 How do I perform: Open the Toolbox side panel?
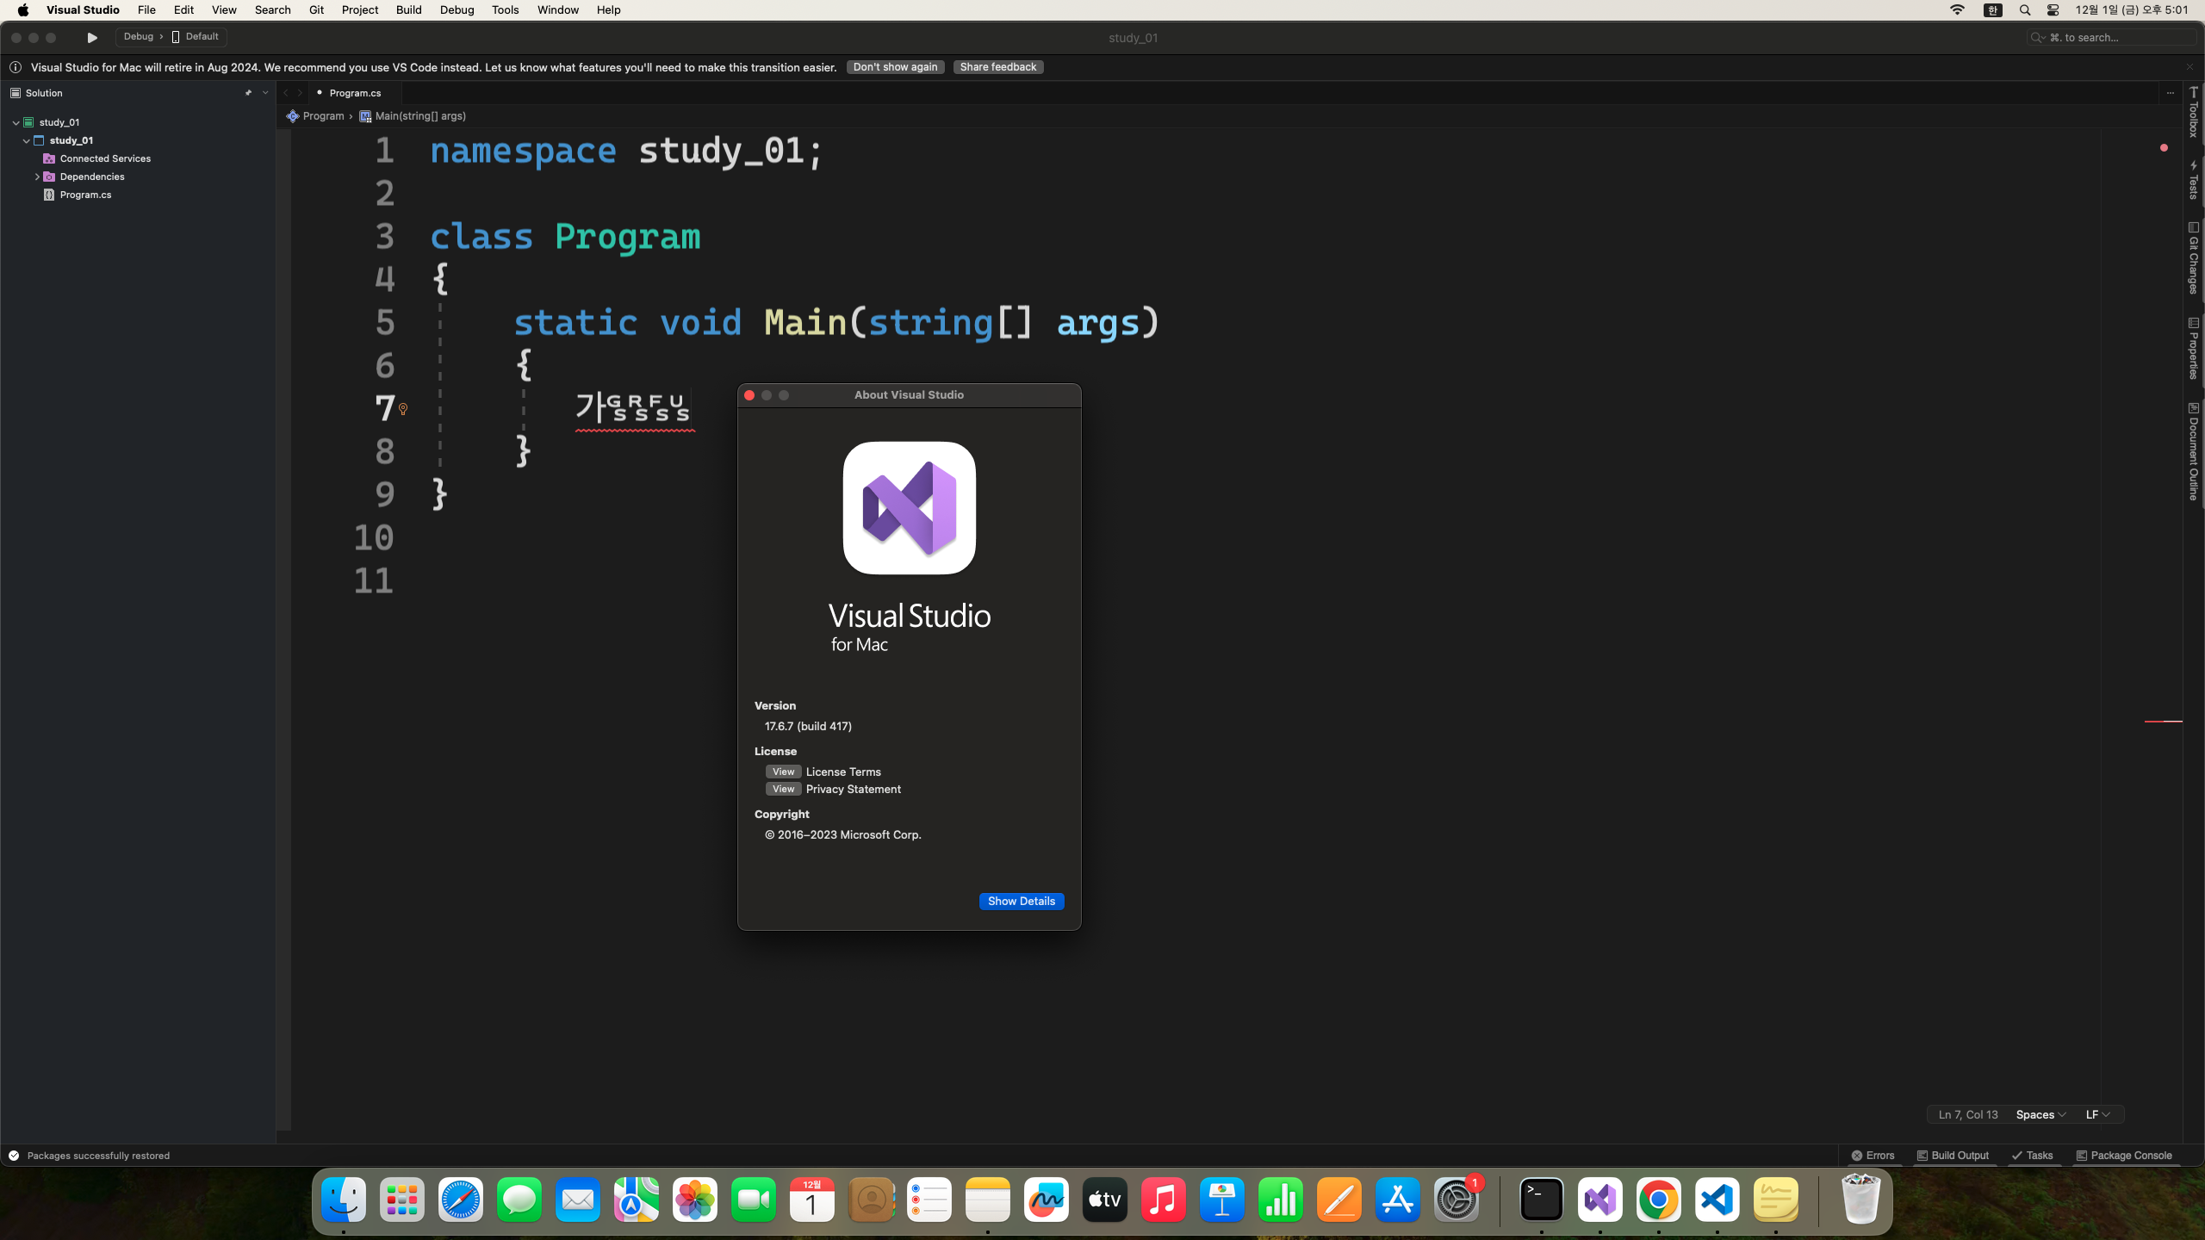2193,112
